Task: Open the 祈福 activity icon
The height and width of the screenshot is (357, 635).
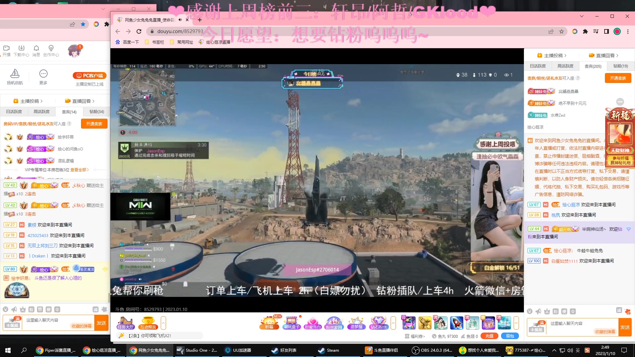Action: 269,323
